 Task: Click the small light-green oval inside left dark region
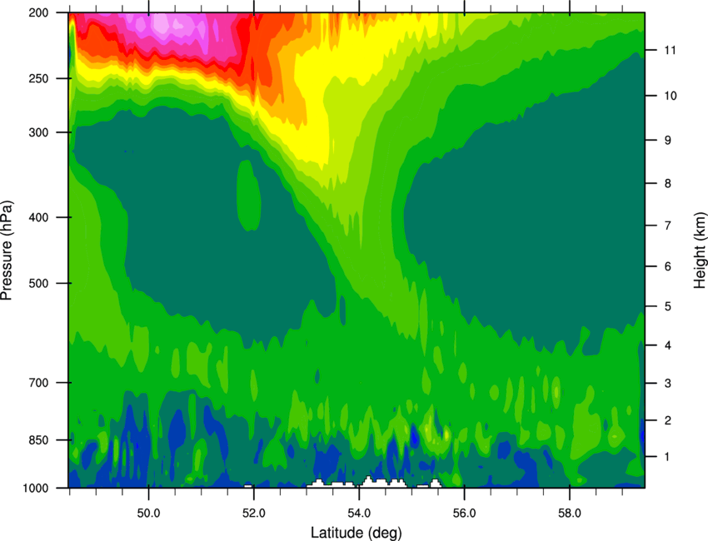pyautogui.click(x=249, y=196)
